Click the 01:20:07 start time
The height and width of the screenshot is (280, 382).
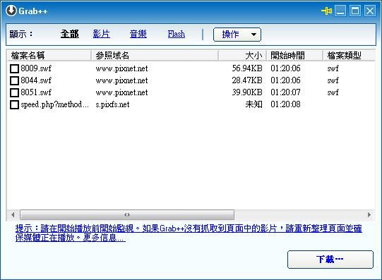[285, 92]
